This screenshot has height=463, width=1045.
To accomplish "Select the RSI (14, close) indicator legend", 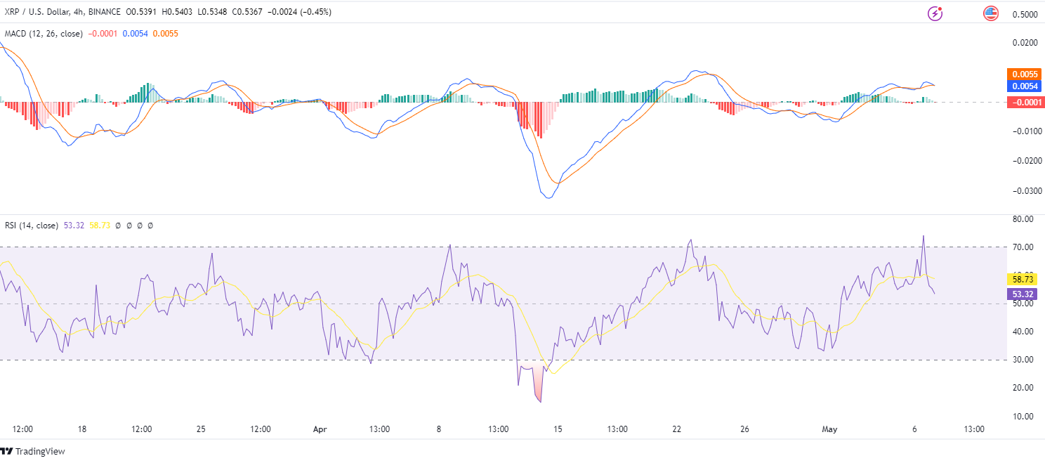I will [x=32, y=226].
